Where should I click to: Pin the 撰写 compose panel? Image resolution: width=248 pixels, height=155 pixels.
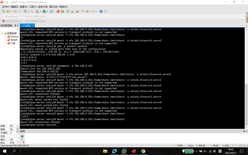[x=244, y=131]
